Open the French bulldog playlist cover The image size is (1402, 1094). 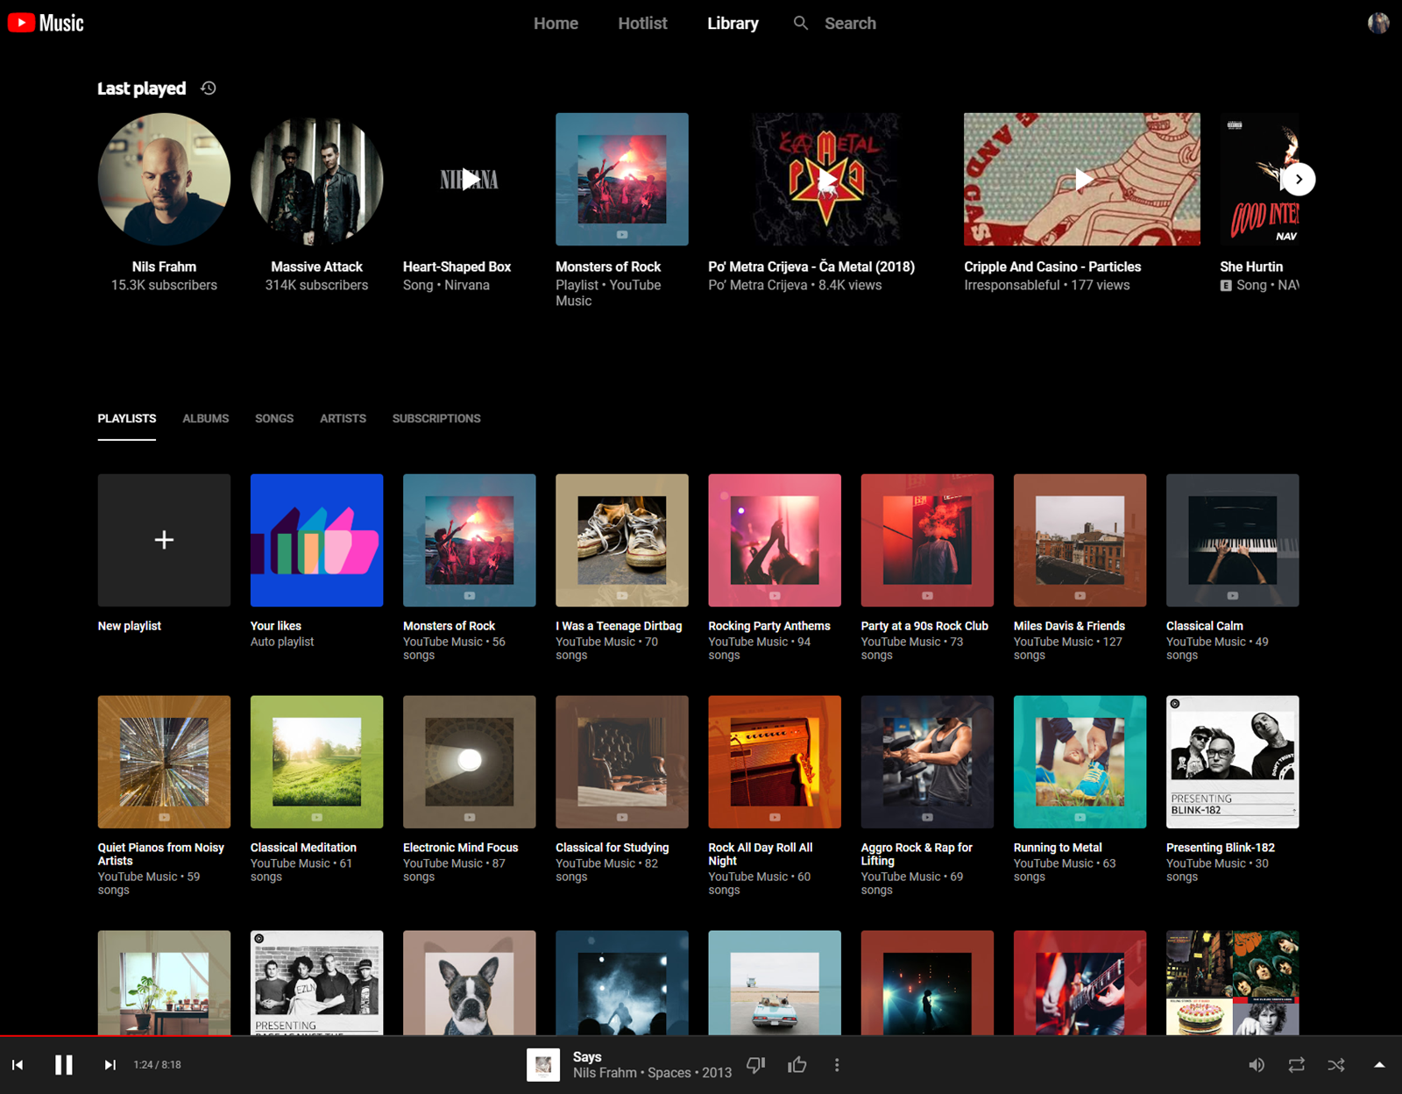[469, 983]
